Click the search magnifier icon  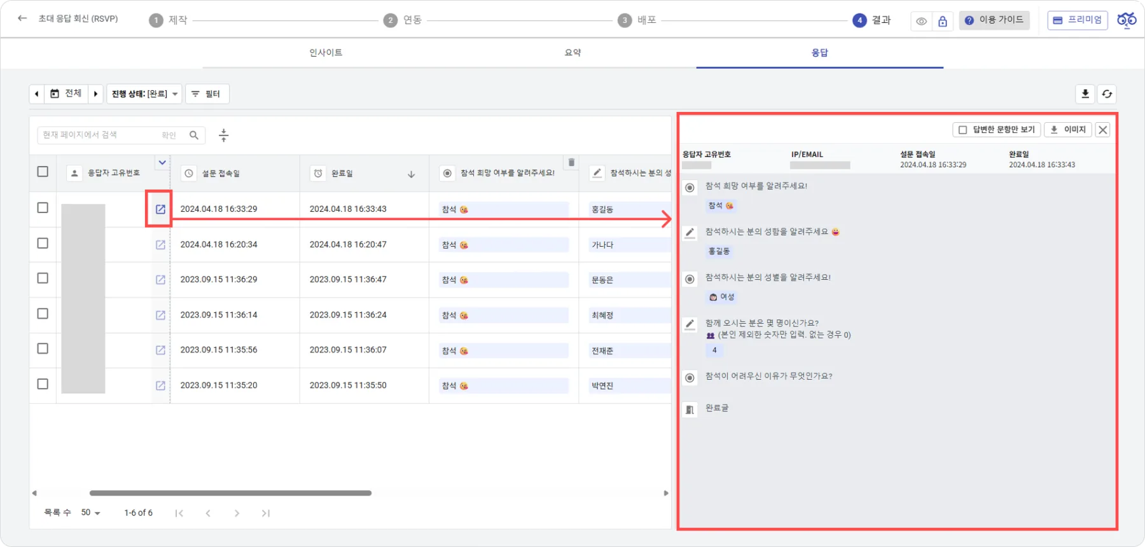(194, 135)
